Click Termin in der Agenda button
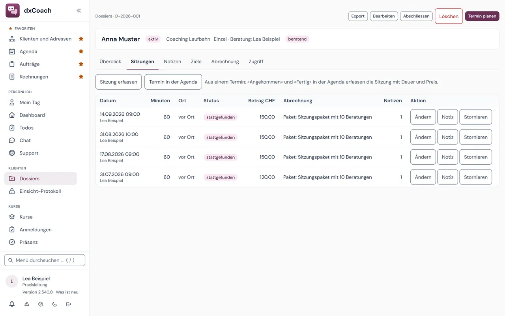This screenshot has height=316, width=505. tap(173, 82)
